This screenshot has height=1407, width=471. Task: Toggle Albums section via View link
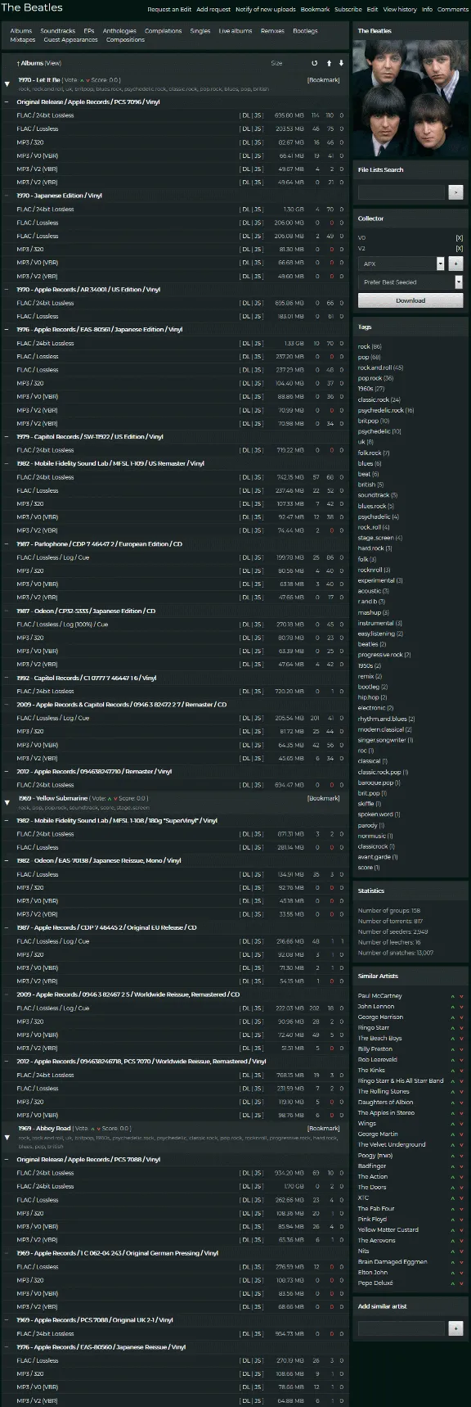pyautogui.click(x=53, y=63)
